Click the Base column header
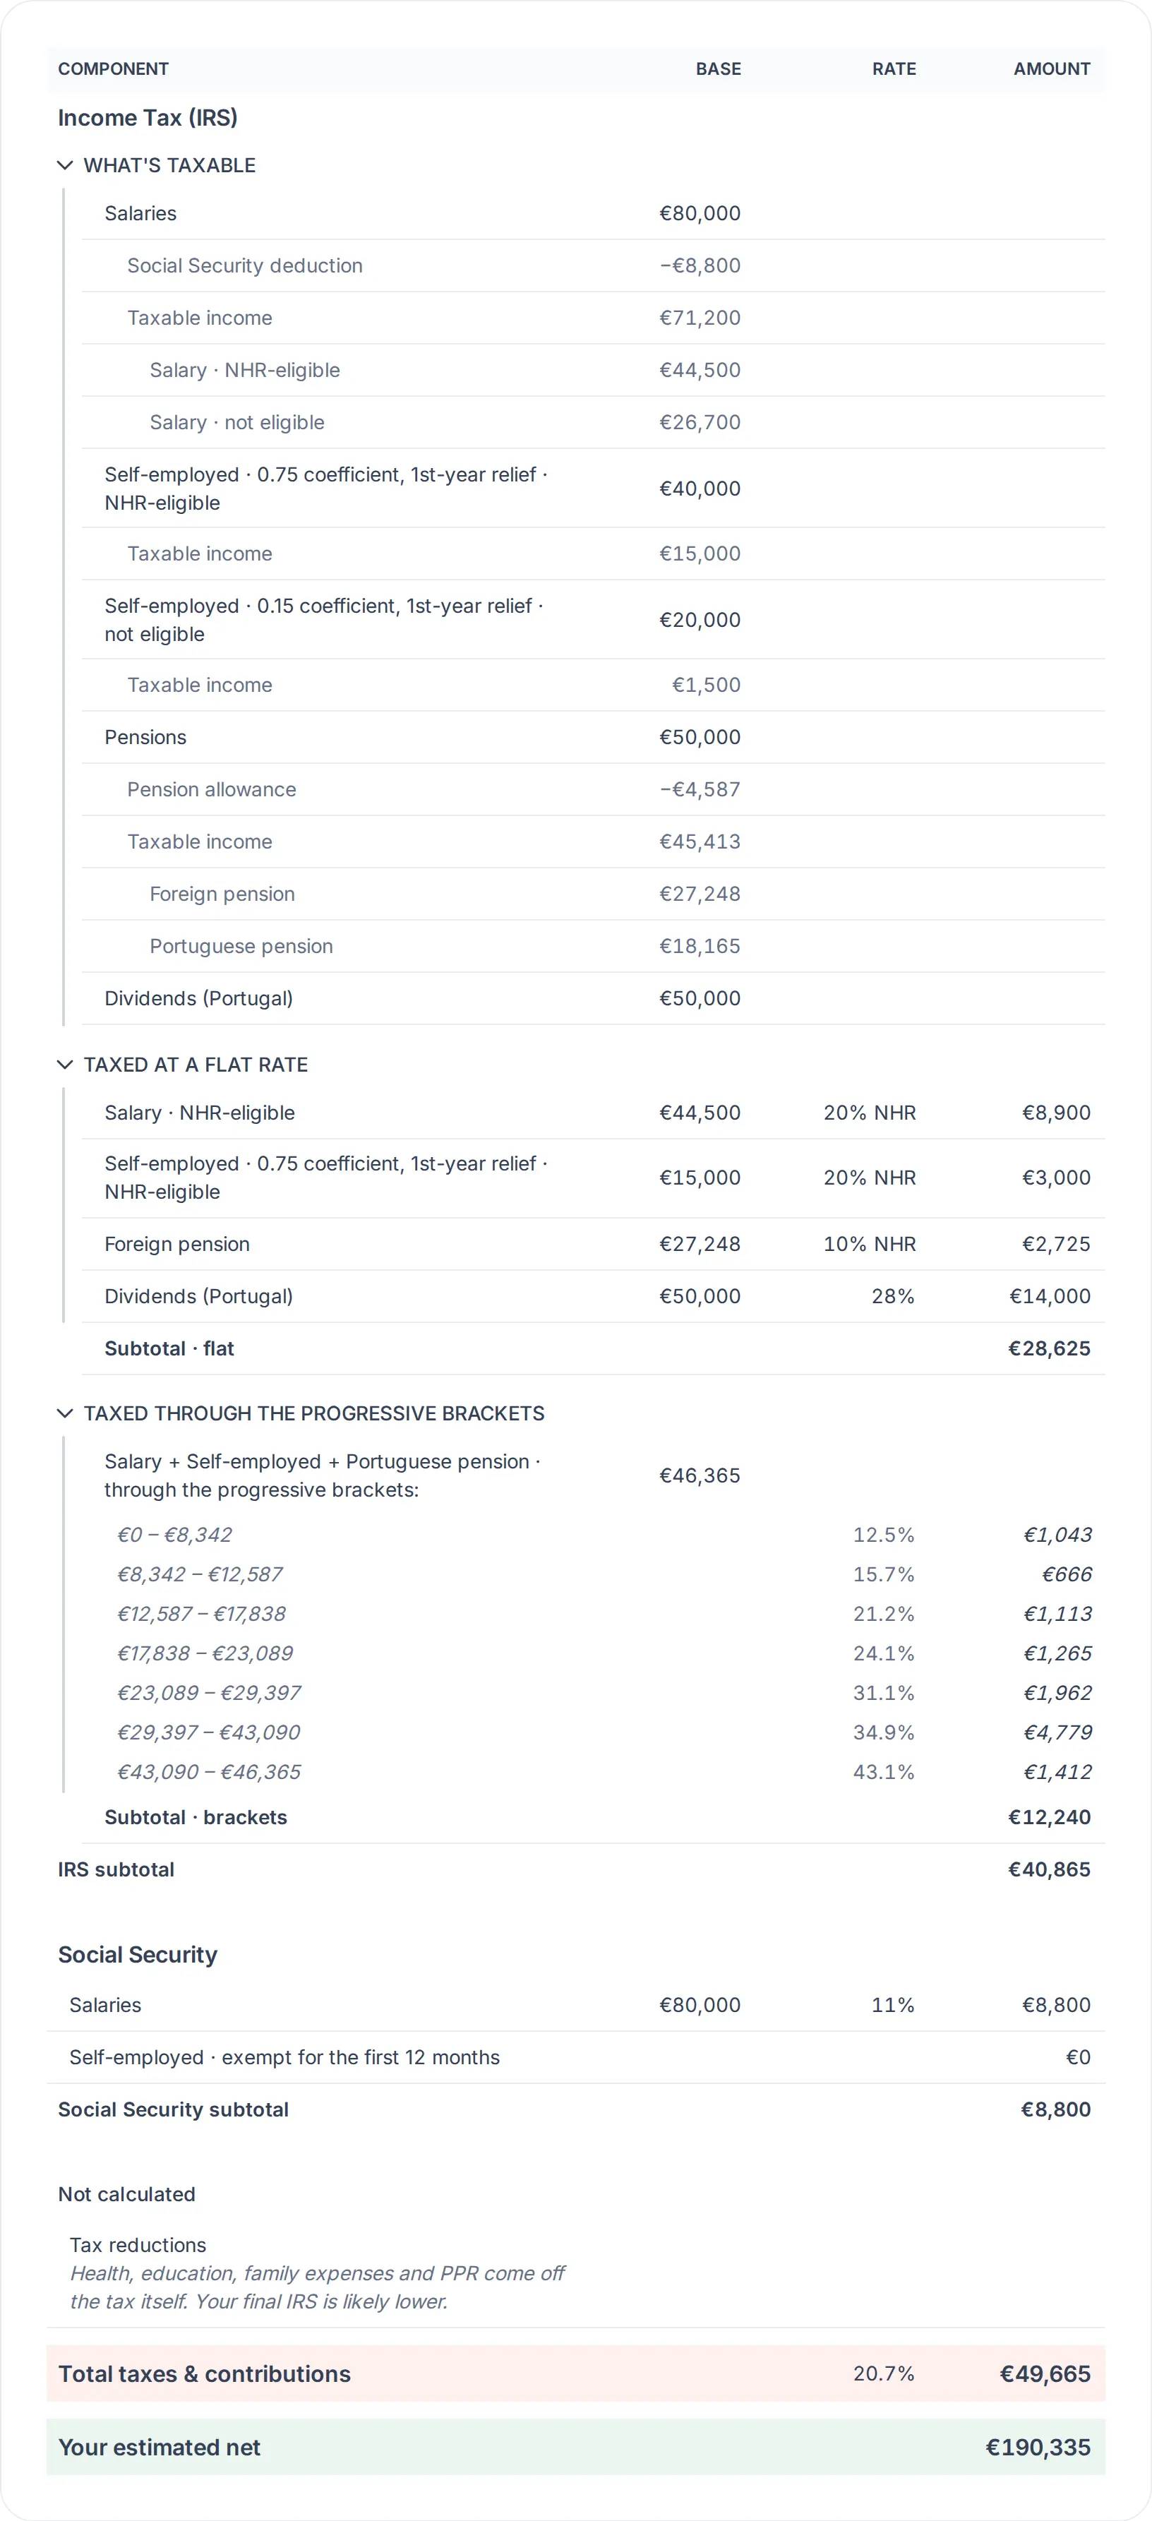1152x2521 pixels. click(719, 68)
